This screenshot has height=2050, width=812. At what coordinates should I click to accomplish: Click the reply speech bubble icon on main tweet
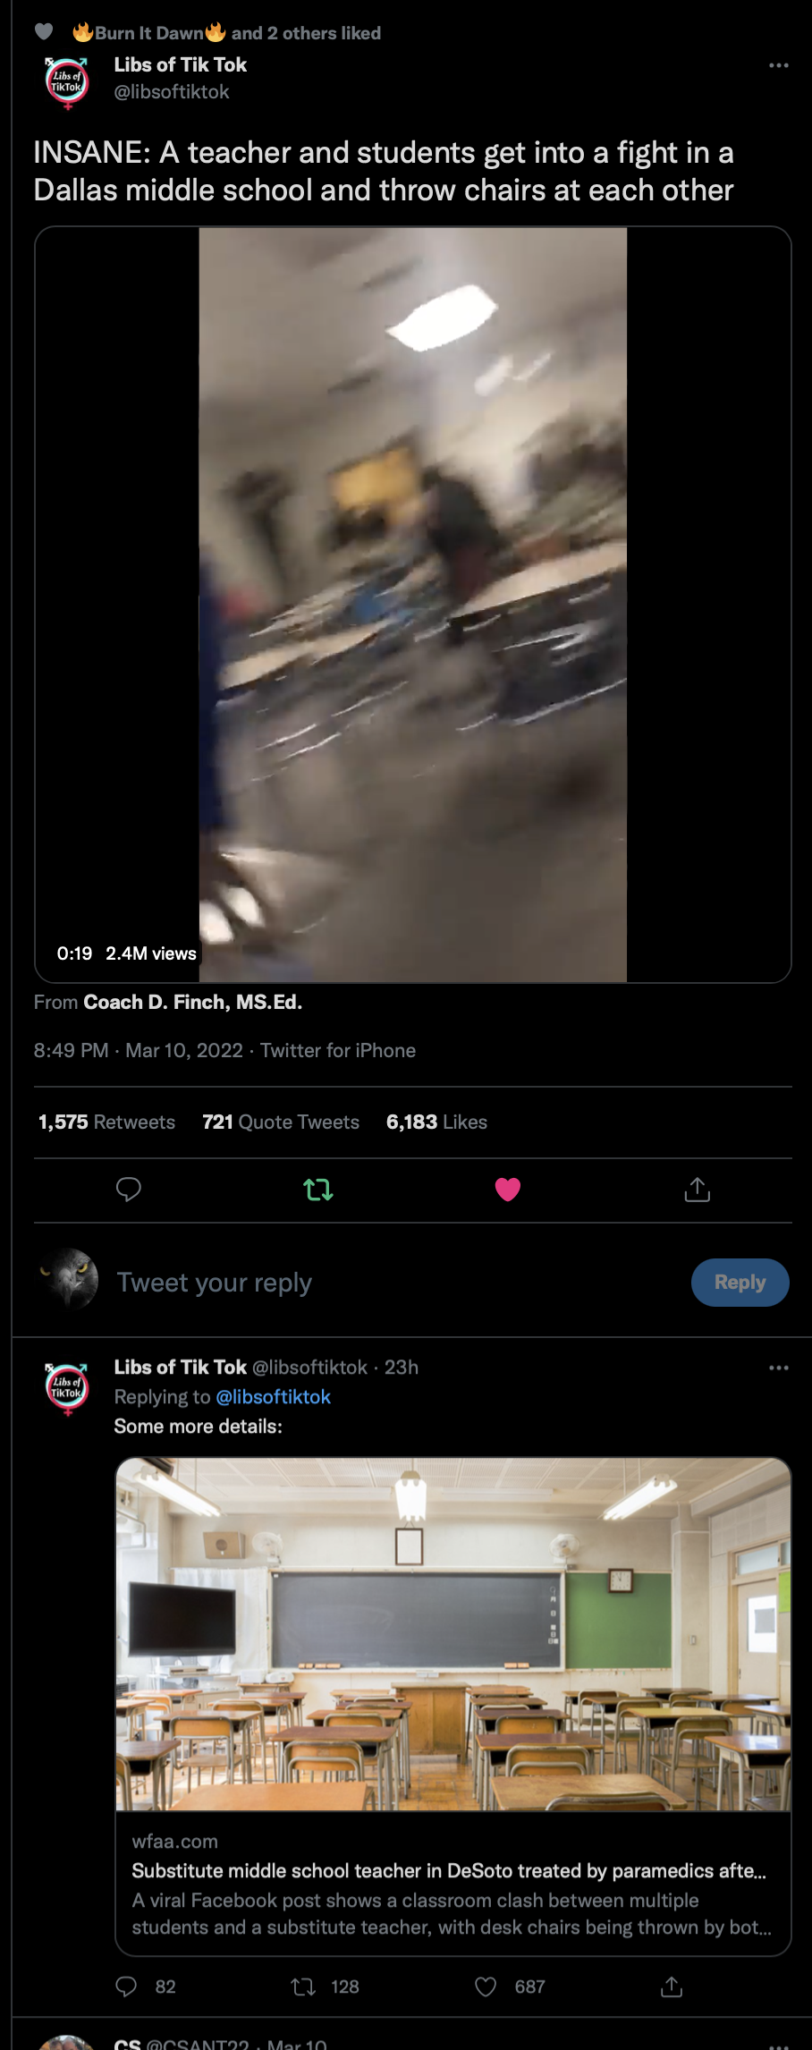click(x=129, y=1190)
